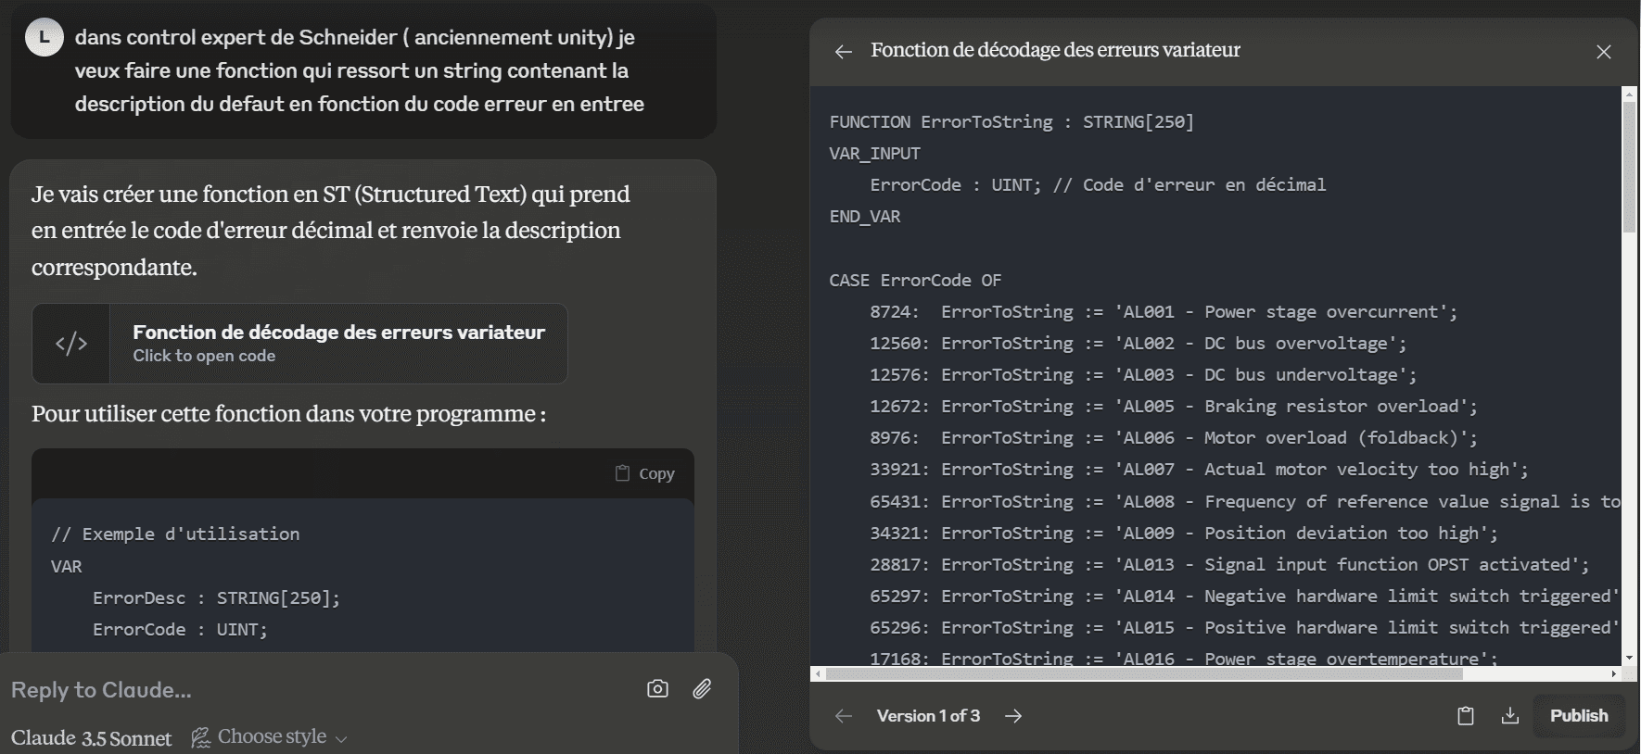Click the code brackets icon on artifact card
This screenshot has width=1641, height=754.
click(71, 344)
